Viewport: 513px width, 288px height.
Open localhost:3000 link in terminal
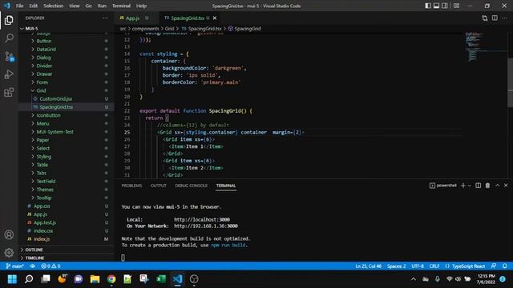click(202, 219)
